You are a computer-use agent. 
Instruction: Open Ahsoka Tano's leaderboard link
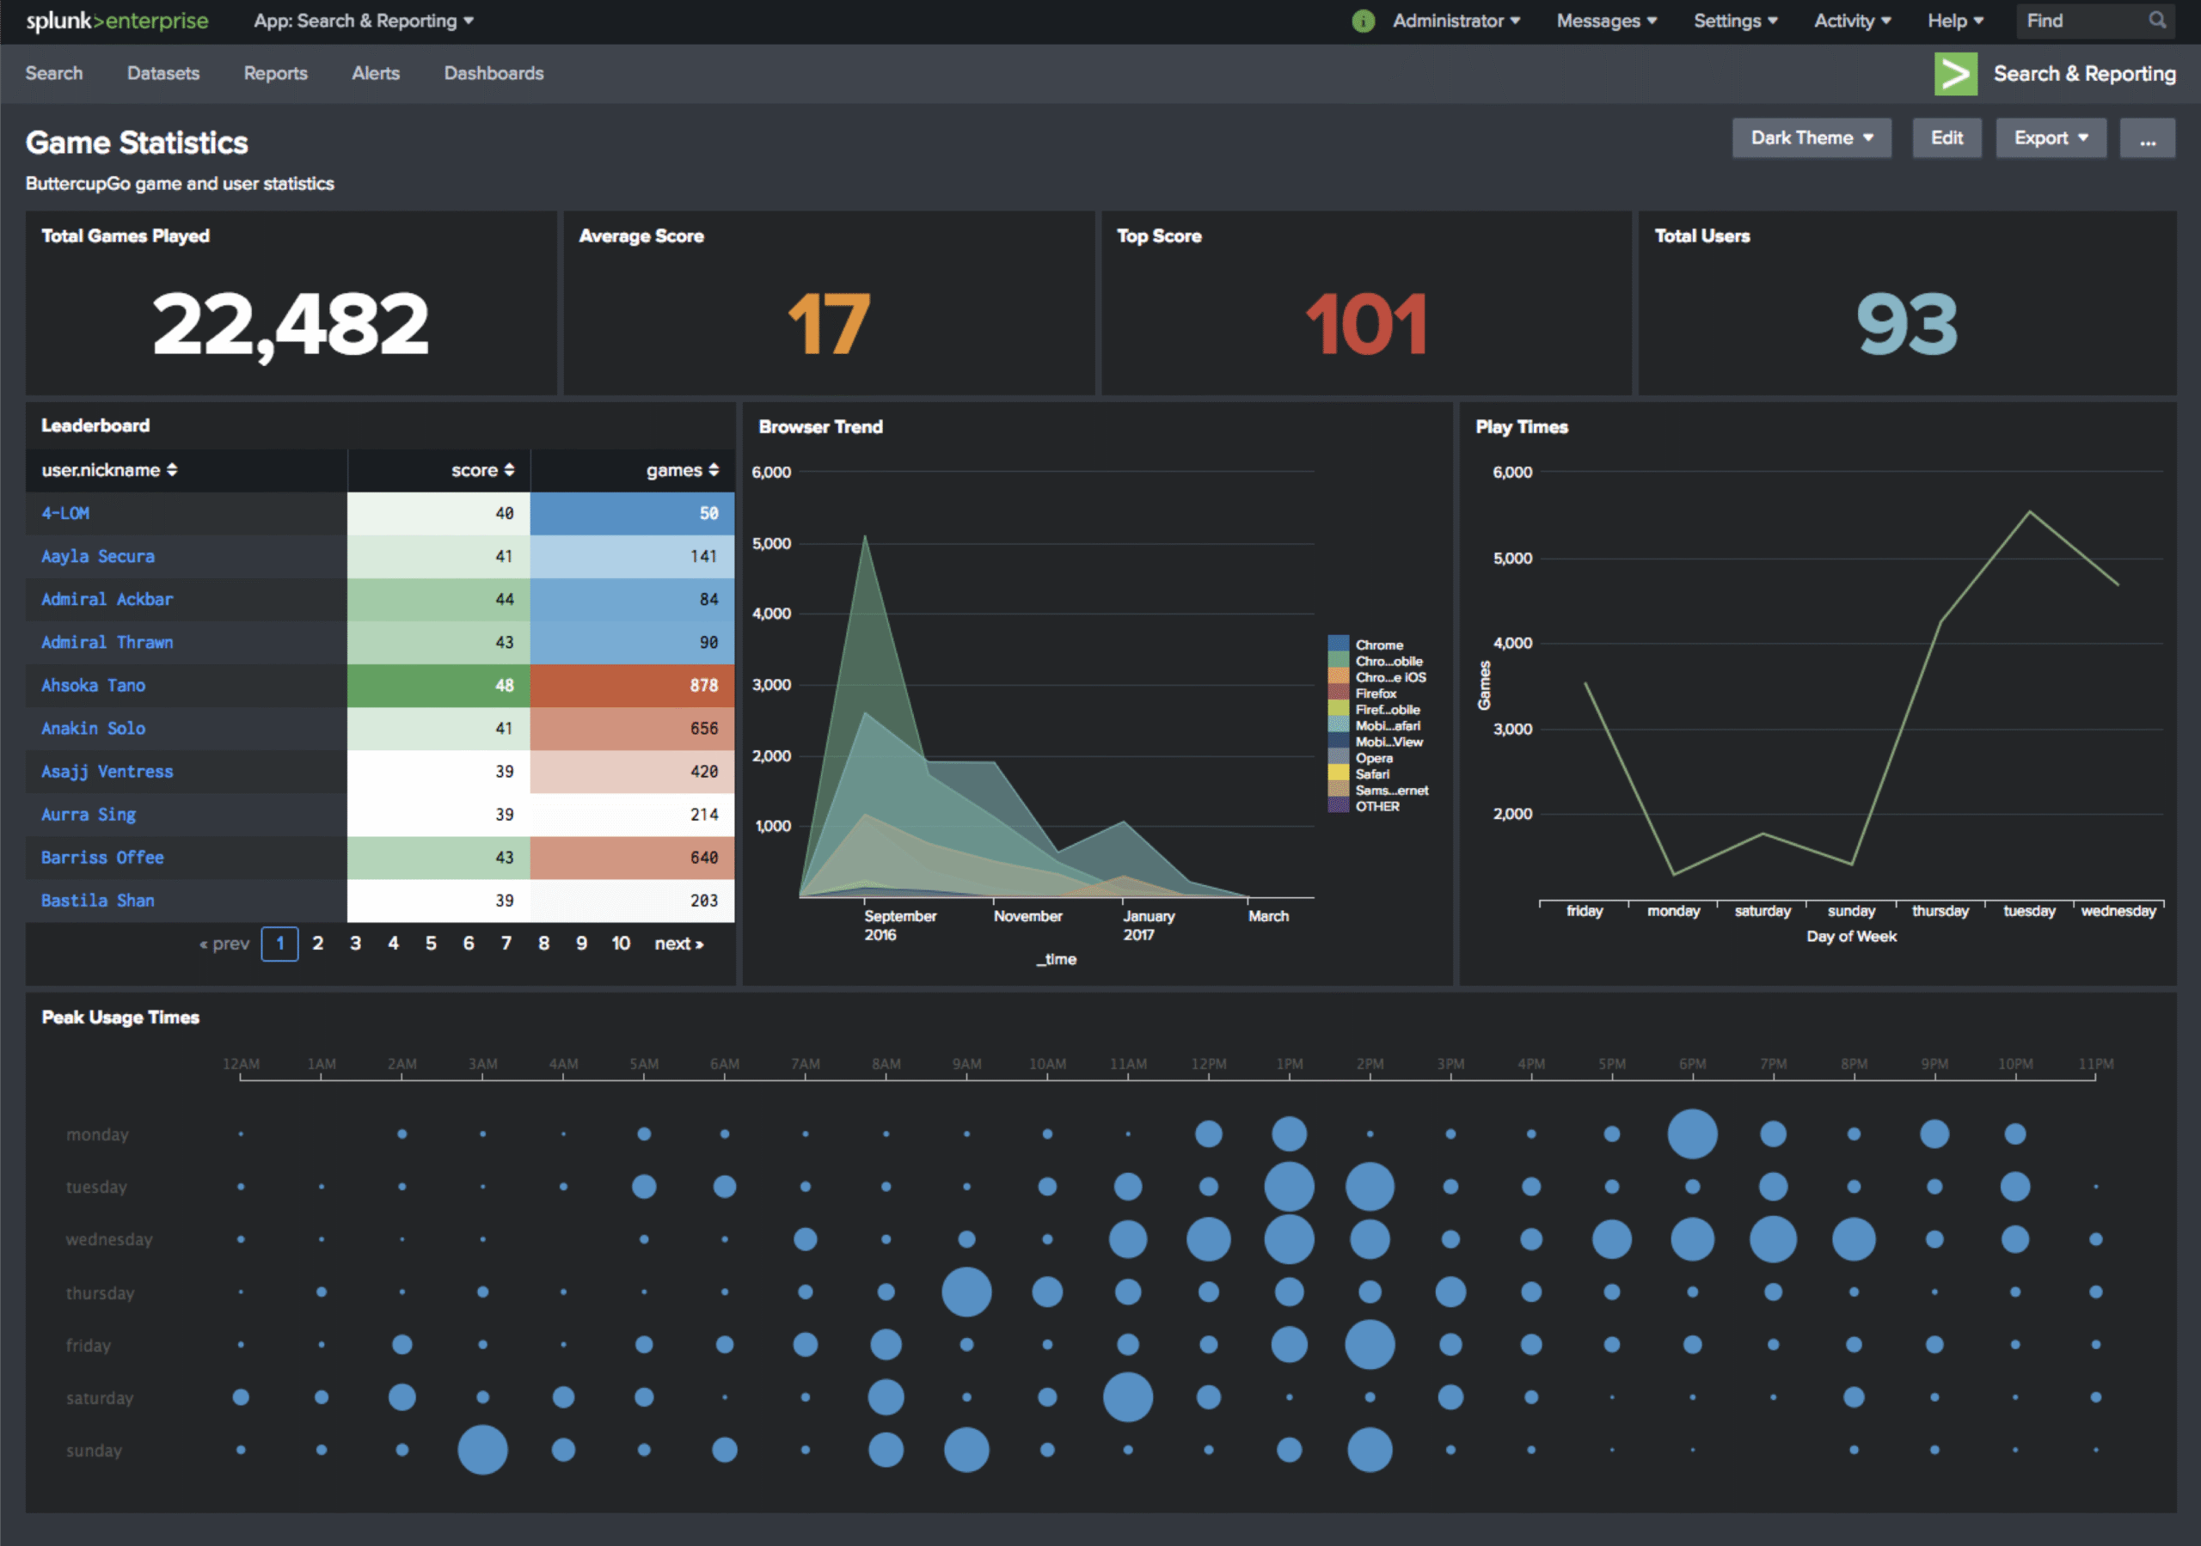pyautogui.click(x=92, y=685)
